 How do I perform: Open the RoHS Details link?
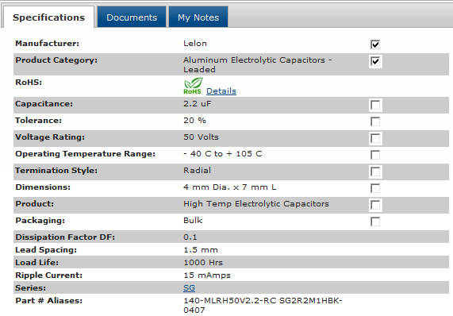(221, 91)
